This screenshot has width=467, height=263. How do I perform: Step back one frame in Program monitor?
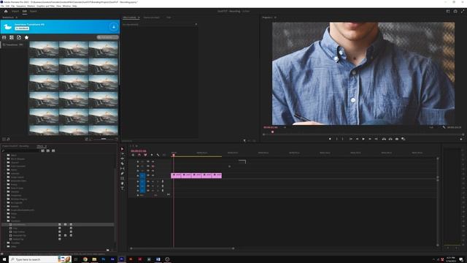pyautogui.click(x=357, y=139)
